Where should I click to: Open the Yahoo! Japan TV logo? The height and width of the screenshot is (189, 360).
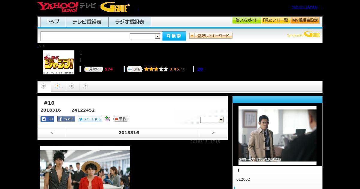pos(67,7)
